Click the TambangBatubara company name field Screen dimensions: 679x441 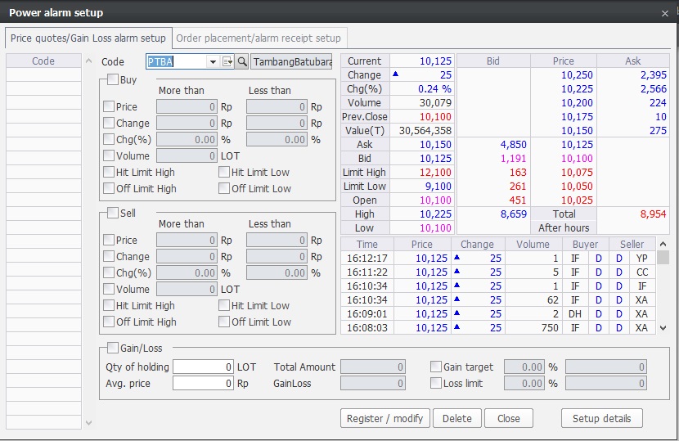click(x=291, y=61)
